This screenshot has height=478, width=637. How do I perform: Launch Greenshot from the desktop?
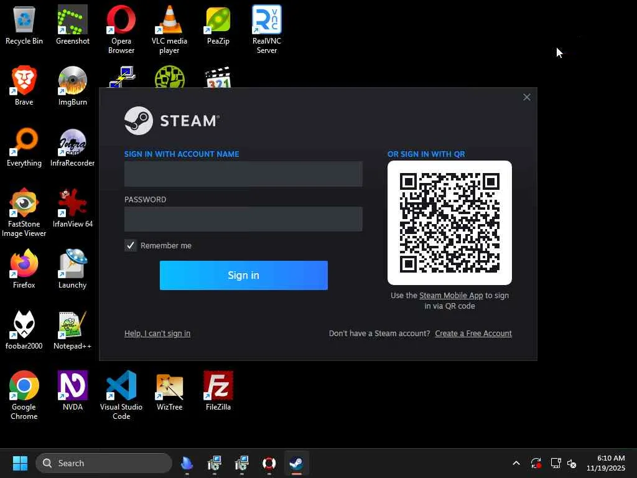pos(72,25)
